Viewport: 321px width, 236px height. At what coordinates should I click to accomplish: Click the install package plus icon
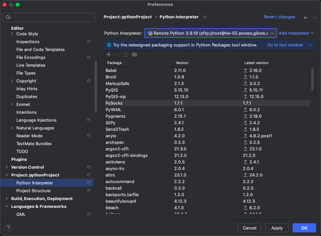[x=109, y=55]
